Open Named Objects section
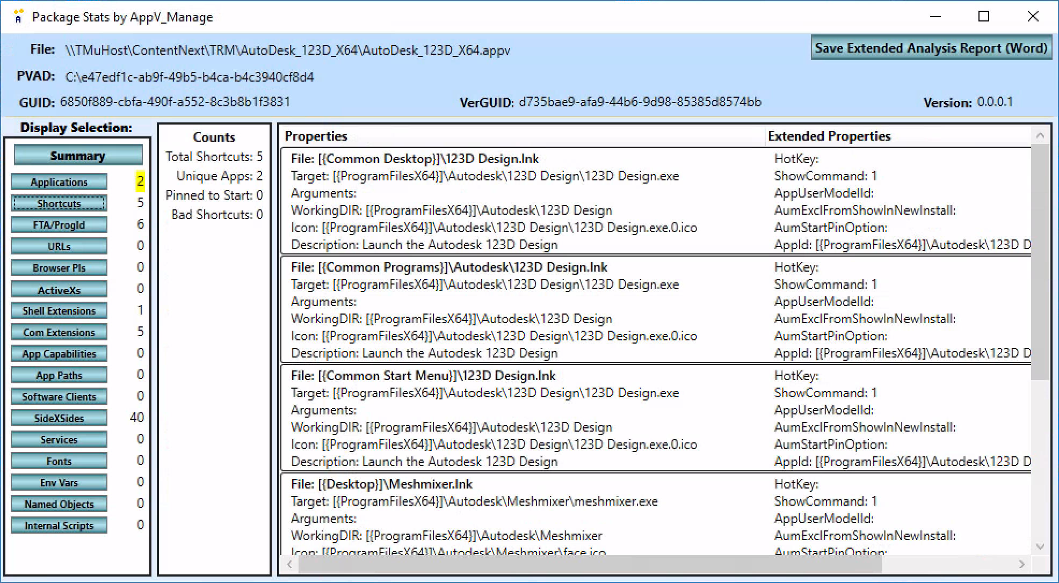This screenshot has width=1059, height=583. coord(59,504)
